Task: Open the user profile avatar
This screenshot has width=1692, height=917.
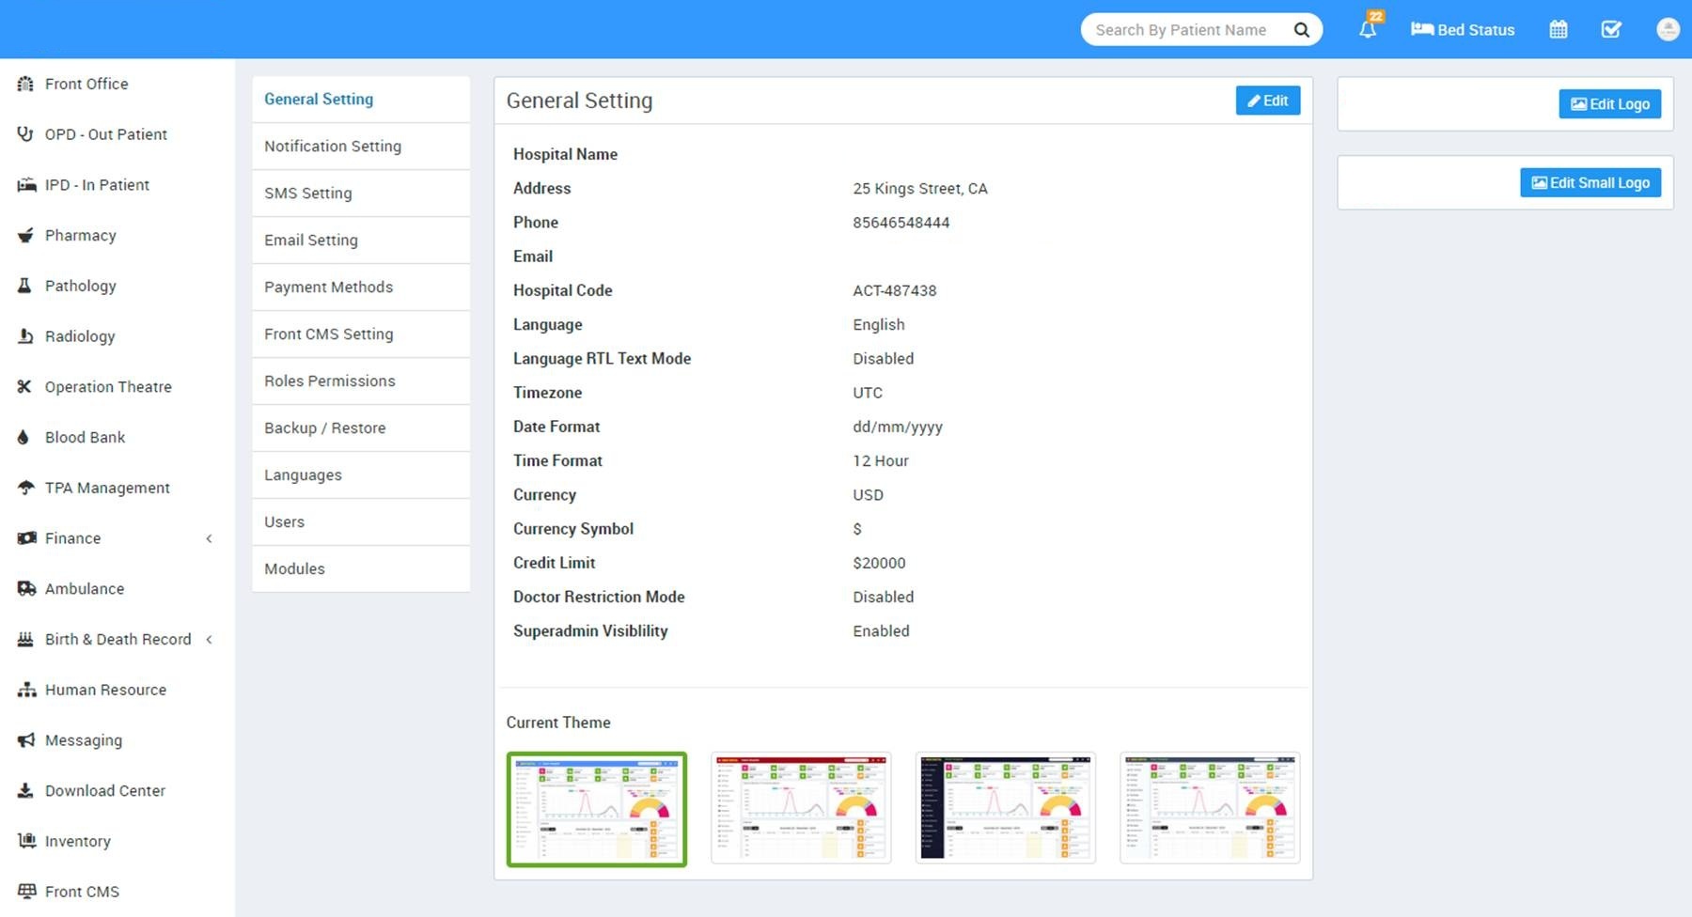Action: pyautogui.click(x=1667, y=30)
